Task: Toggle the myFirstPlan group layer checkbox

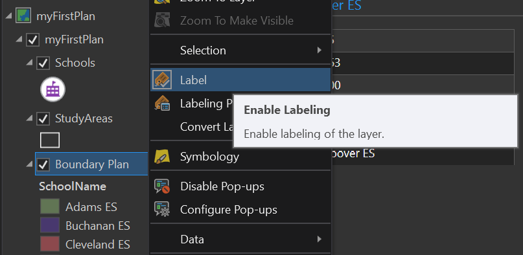Action: point(32,40)
